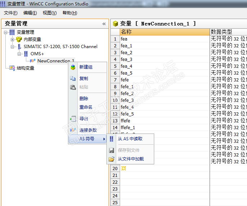This screenshot has width=247, height=206.
Task: Click the NewConnection_1 handshake icon in tree
Action: point(33,61)
